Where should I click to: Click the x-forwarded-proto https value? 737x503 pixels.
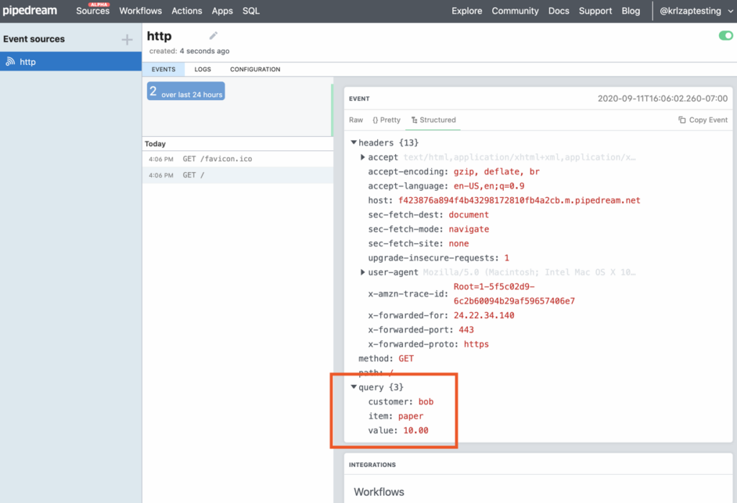coord(476,344)
